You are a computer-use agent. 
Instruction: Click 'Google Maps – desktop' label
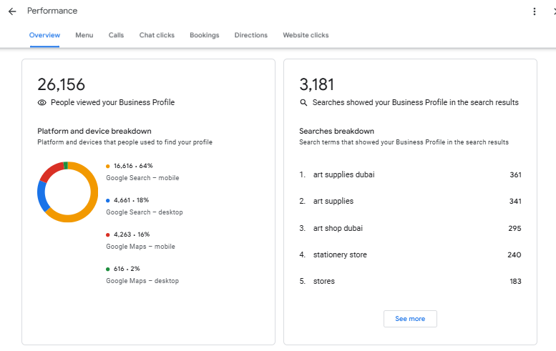pyautogui.click(x=142, y=281)
